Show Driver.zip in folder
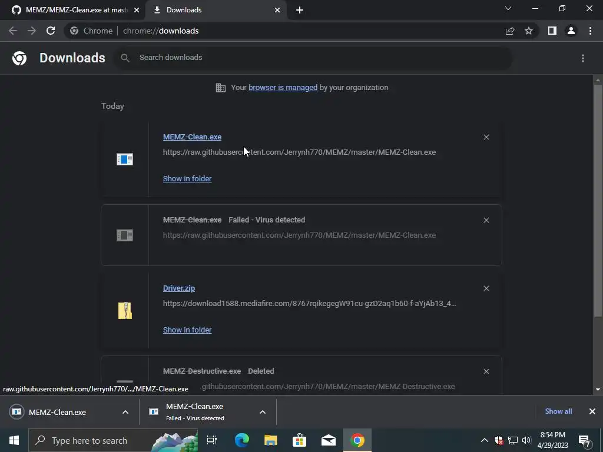The width and height of the screenshot is (603, 452). (187, 330)
